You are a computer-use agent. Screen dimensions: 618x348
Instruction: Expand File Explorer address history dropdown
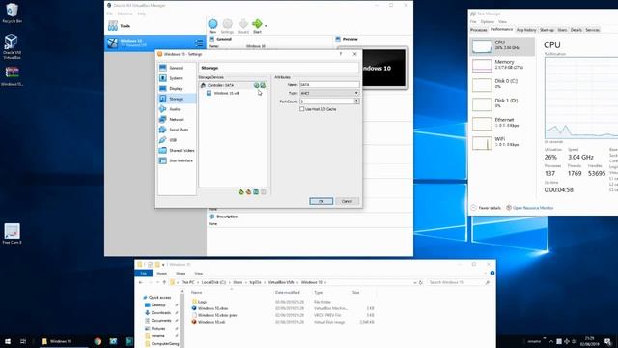click(415, 282)
